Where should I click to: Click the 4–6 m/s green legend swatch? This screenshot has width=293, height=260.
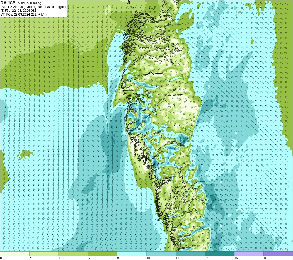click(x=73, y=254)
